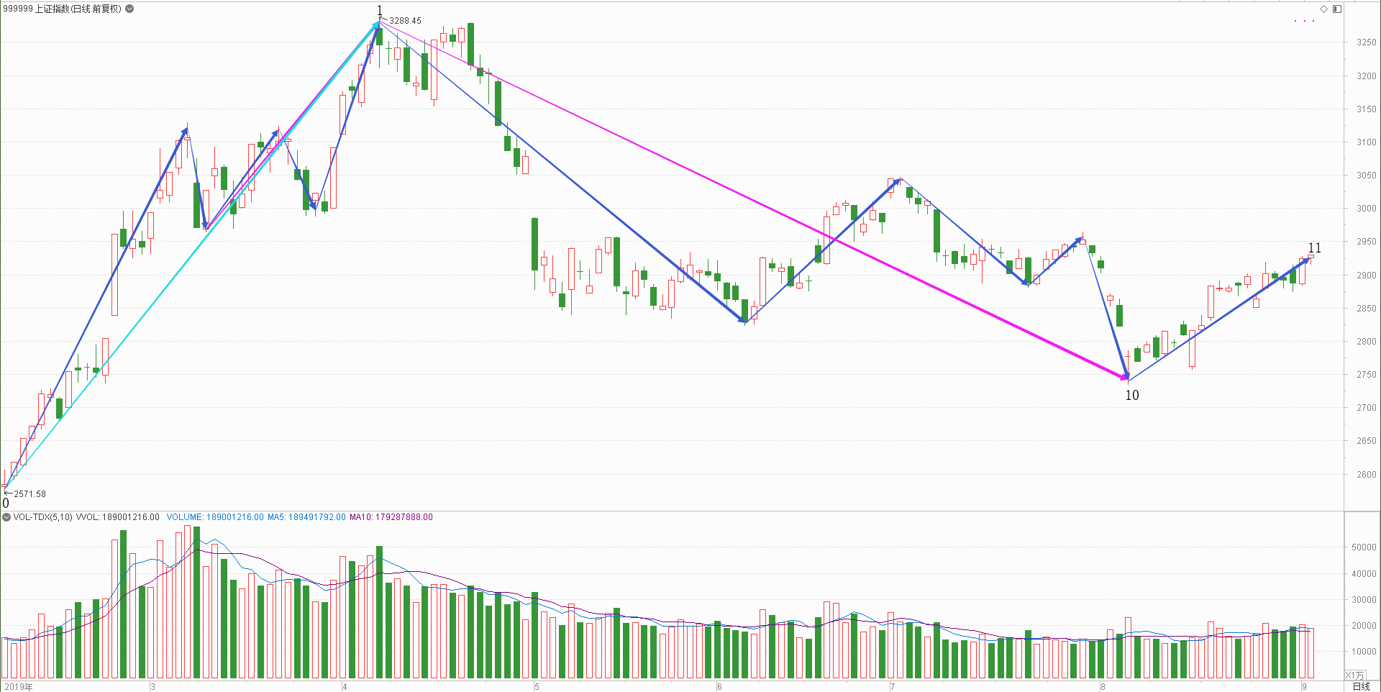Toggle the side panel layout icon
Viewport: 1381px width, 692px height.
tap(1337, 9)
